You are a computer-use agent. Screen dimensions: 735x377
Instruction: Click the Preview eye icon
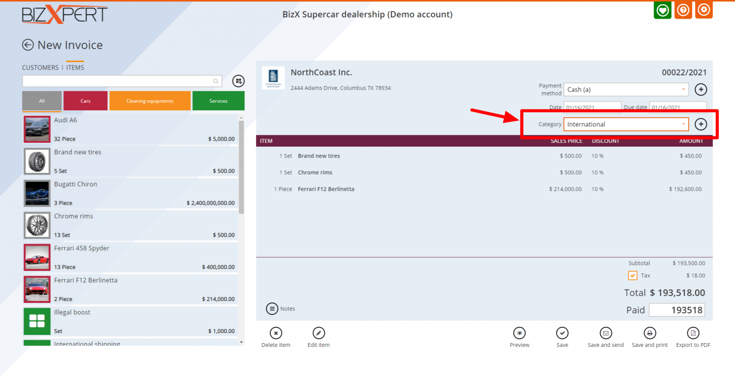tap(519, 333)
